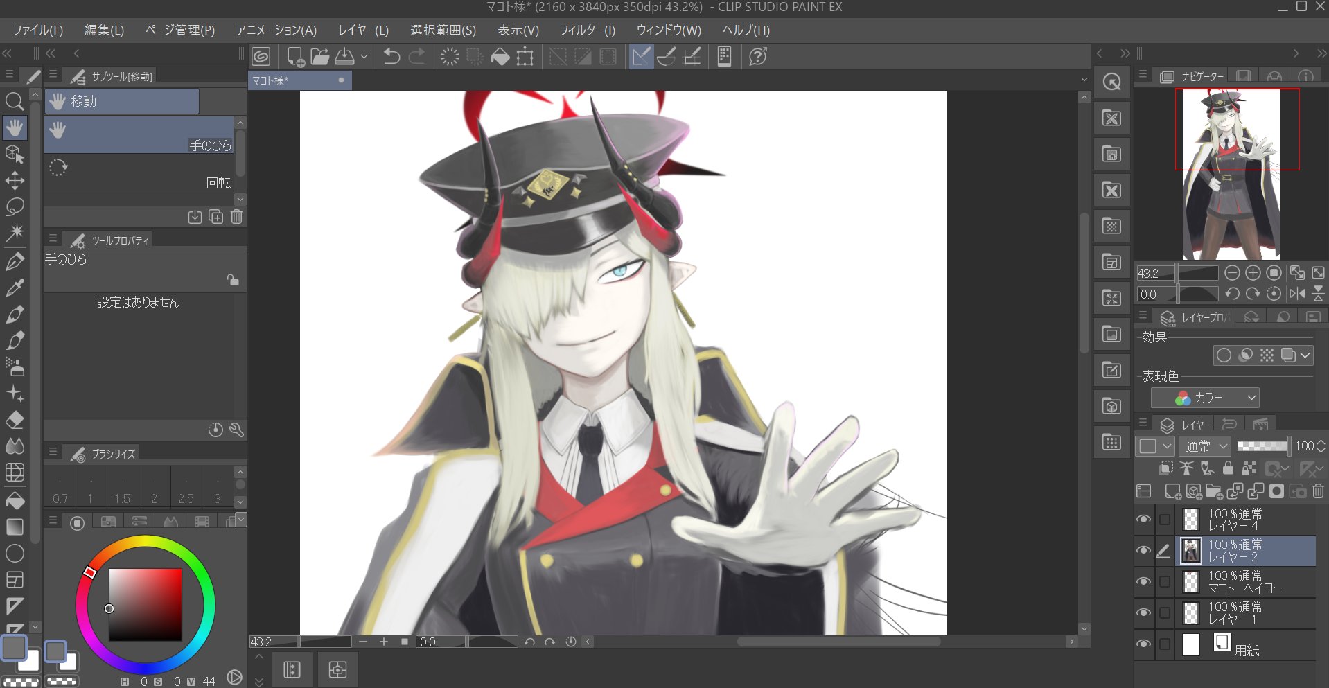The width and height of the screenshot is (1329, 688).
Task: Select 移動 subtool group button
Action: tap(122, 101)
